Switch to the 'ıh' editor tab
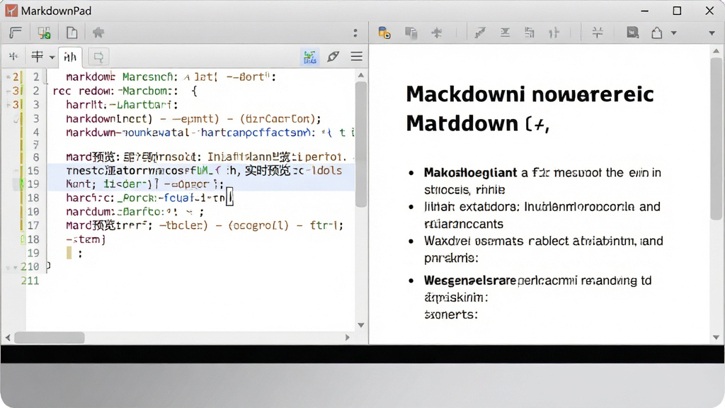 click(70, 57)
